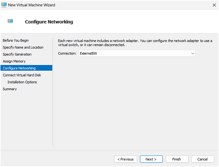The height and width of the screenshot is (167, 219).
Task: Open Specify Name and Location step
Action: (x=23, y=47)
